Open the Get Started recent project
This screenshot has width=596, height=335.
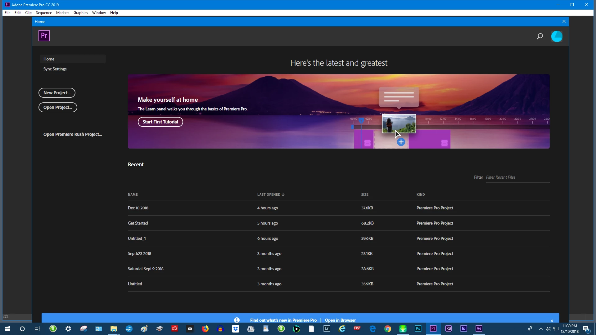tap(138, 223)
